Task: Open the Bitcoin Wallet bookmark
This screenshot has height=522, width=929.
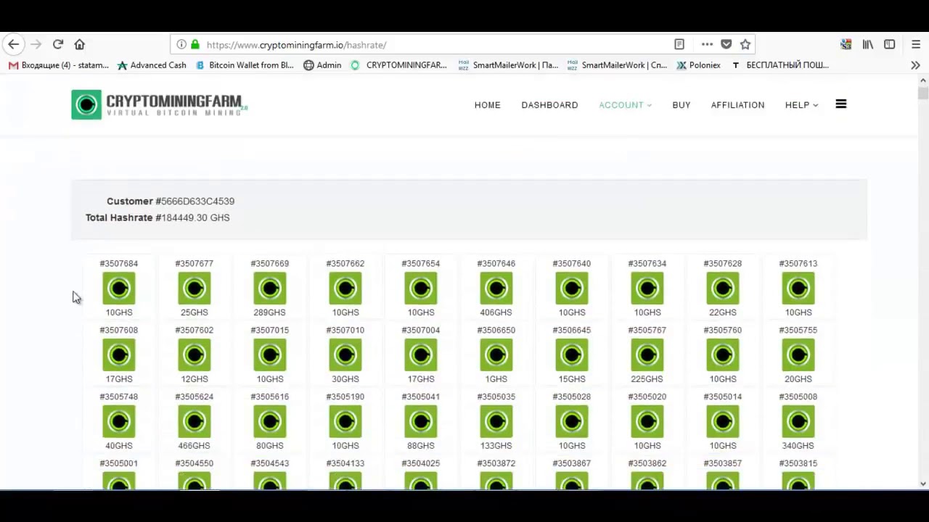Action: click(x=245, y=65)
